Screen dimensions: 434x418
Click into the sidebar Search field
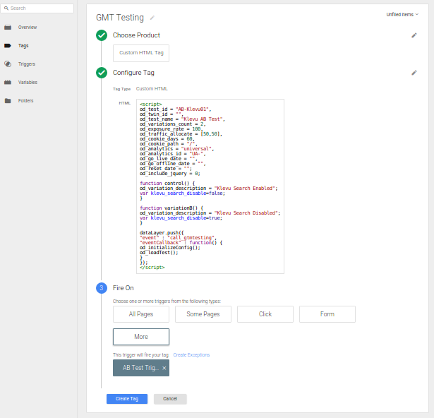(39, 8)
